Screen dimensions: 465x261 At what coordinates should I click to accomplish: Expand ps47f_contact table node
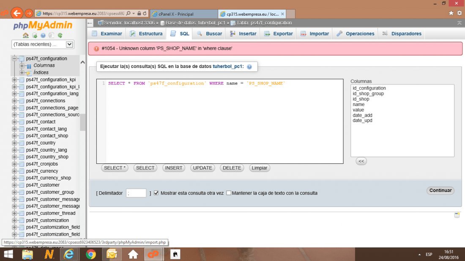click(14, 122)
